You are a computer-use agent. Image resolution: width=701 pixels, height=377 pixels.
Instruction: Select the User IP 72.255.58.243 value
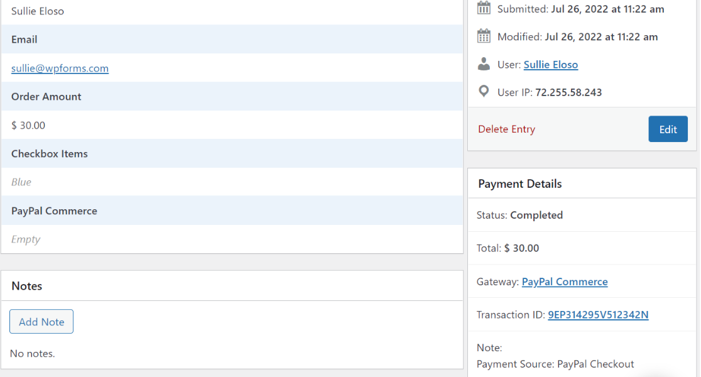pos(568,92)
